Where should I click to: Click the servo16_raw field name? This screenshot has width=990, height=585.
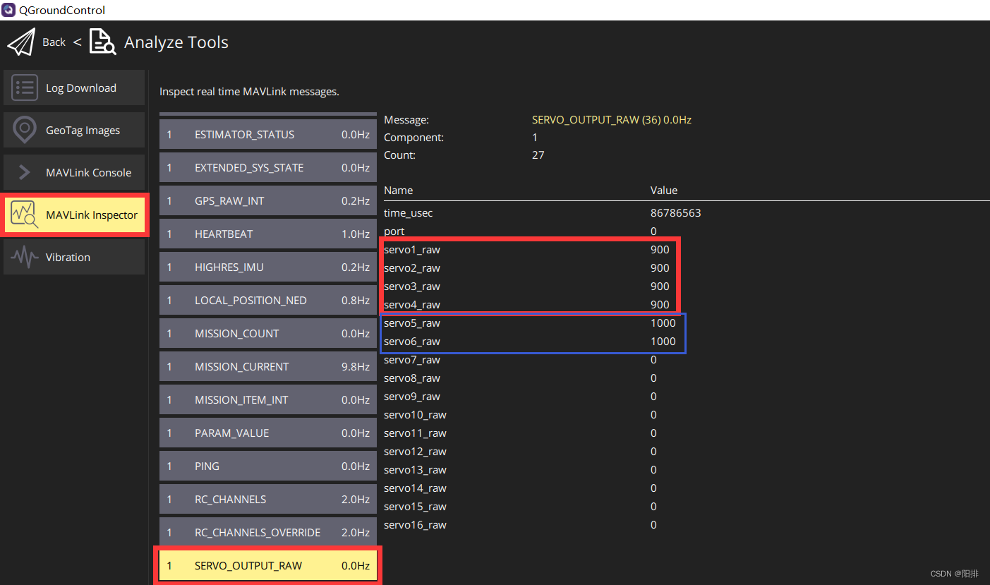tap(415, 525)
